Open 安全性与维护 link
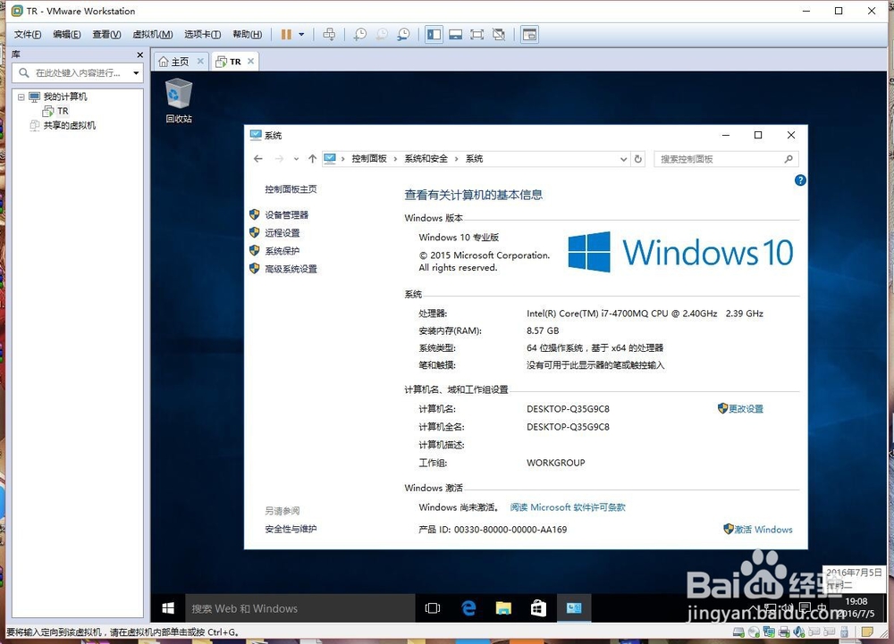Viewport: 894px width, 644px height. [291, 529]
